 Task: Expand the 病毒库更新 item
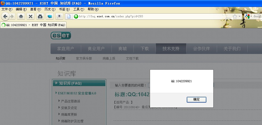point(69,114)
